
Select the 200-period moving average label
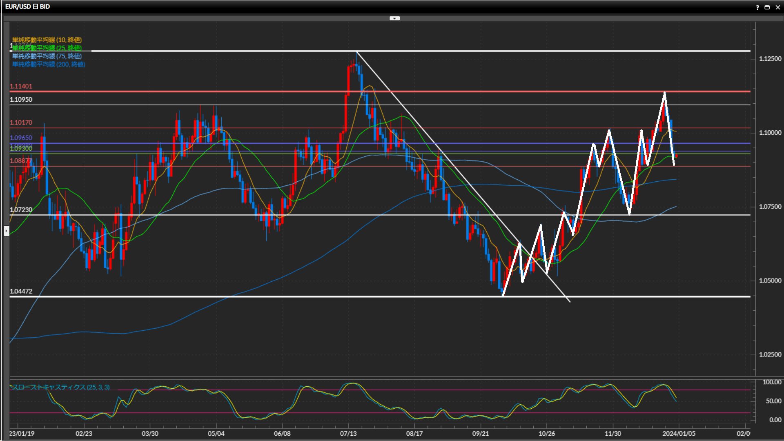(x=48, y=64)
